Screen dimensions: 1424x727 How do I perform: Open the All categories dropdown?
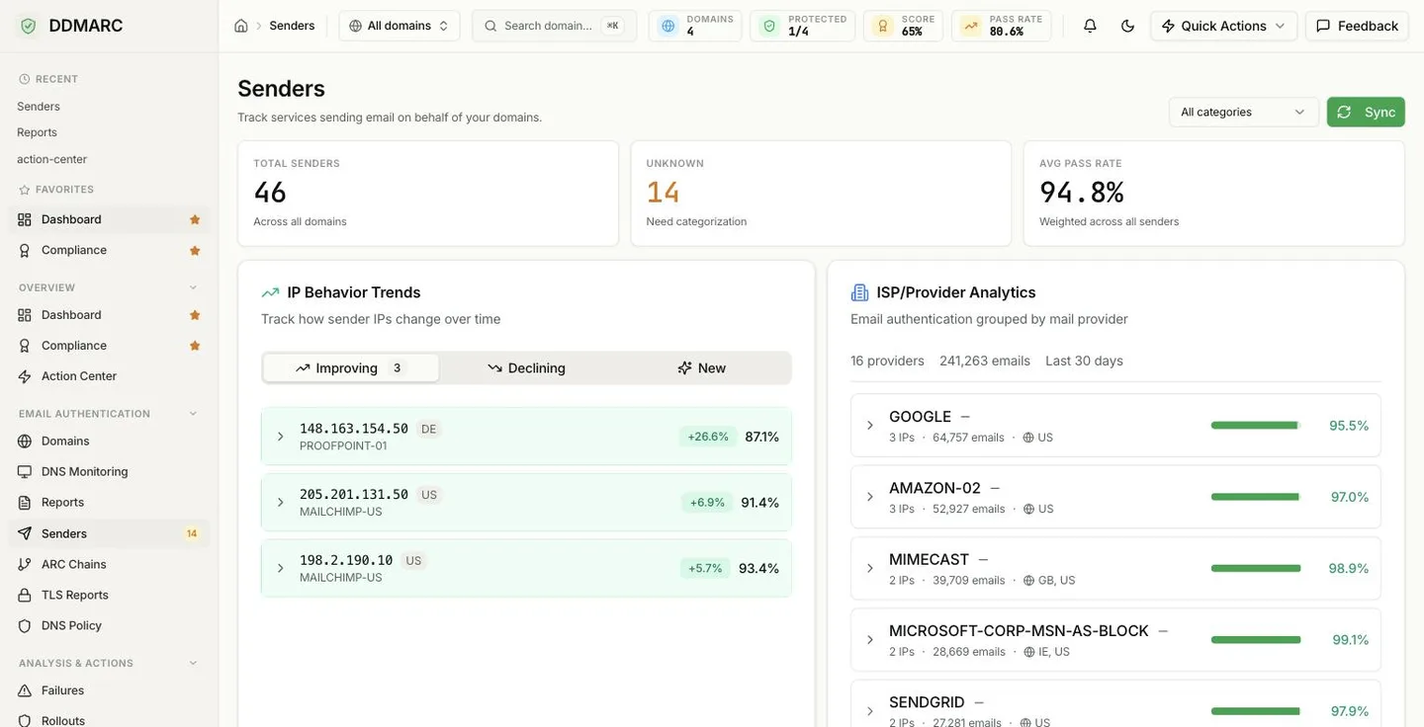[x=1243, y=112]
